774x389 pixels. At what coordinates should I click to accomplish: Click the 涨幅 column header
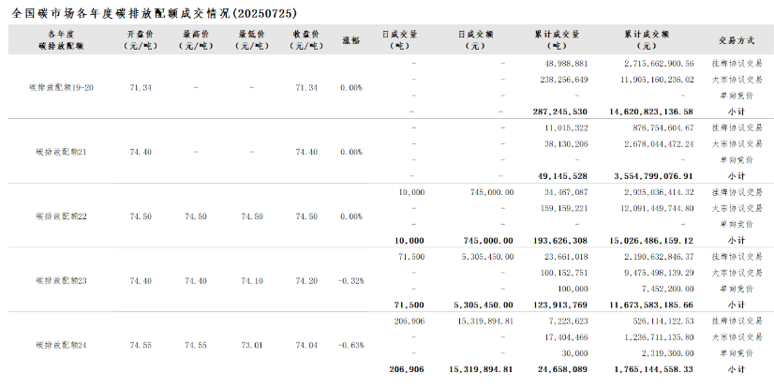[x=351, y=39]
